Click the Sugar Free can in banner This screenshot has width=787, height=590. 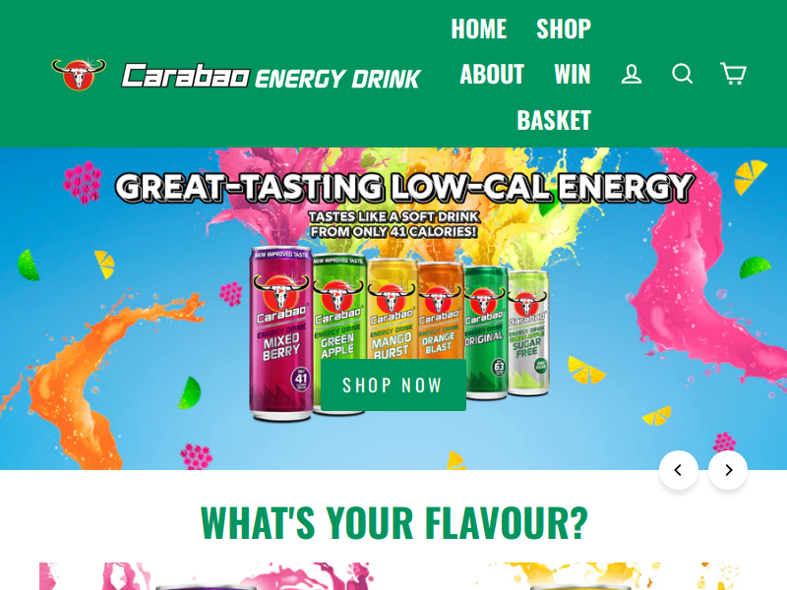[x=528, y=333]
